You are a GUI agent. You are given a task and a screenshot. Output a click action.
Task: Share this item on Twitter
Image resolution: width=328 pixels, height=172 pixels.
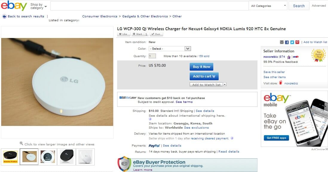click(292, 42)
